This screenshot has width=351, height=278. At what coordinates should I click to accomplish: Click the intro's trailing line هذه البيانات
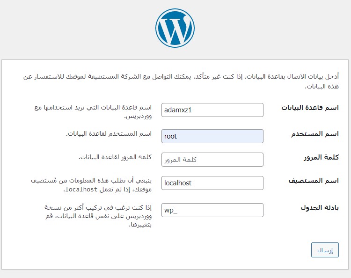(x=322, y=86)
